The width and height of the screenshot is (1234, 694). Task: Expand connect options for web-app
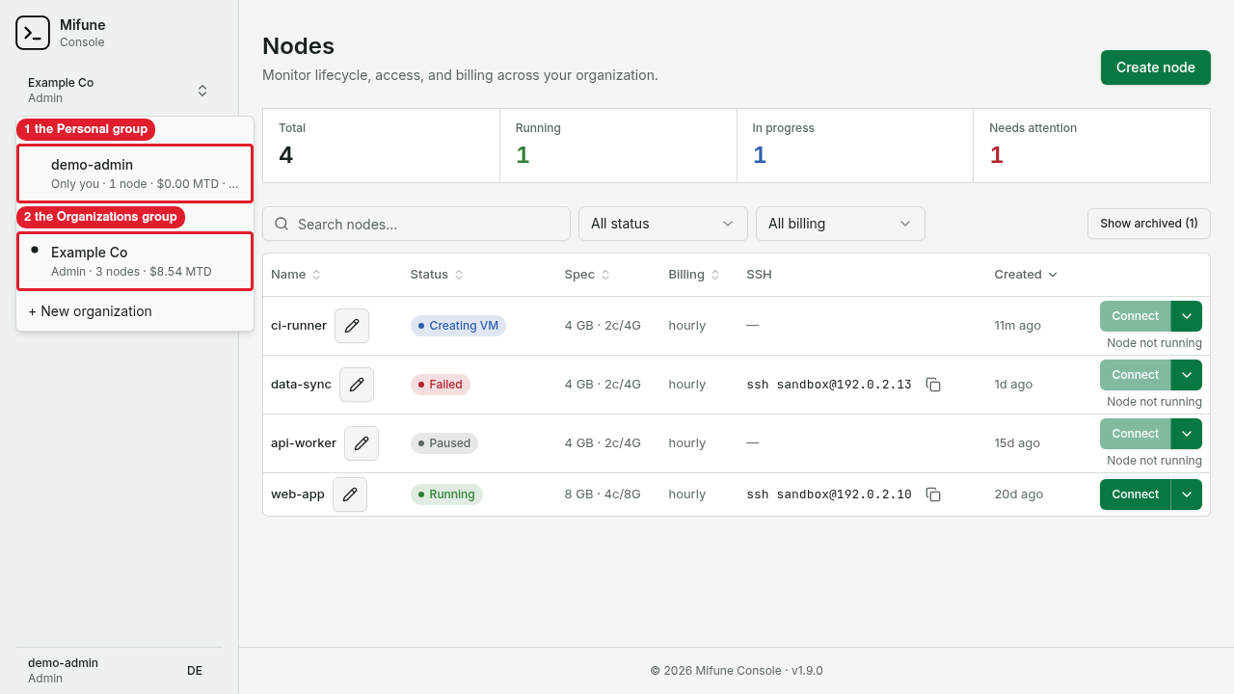[1187, 494]
